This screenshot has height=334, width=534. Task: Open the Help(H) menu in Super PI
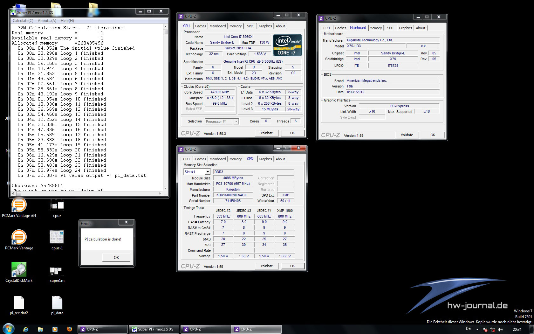pyautogui.click(x=67, y=21)
